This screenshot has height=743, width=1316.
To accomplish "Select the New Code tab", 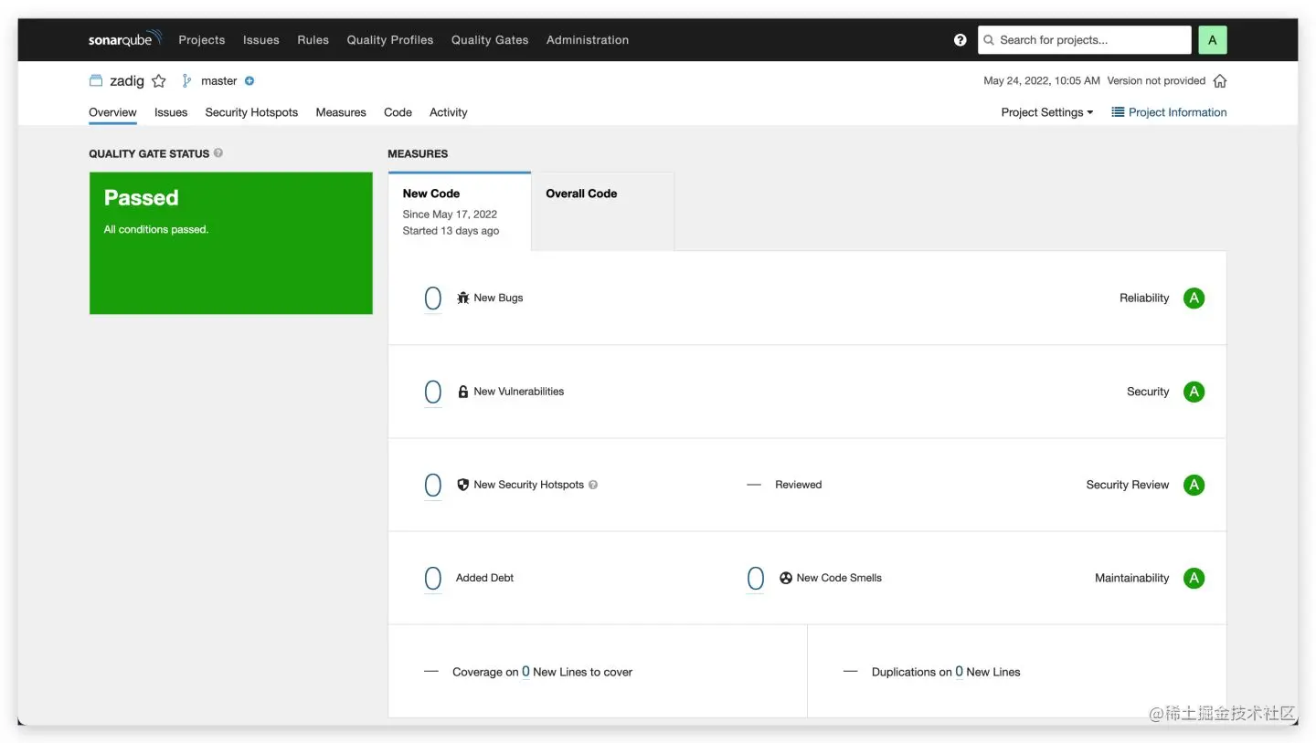I will pyautogui.click(x=460, y=211).
